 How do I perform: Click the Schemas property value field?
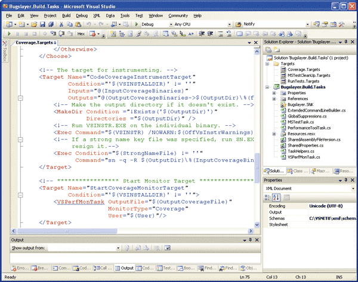click(332, 218)
